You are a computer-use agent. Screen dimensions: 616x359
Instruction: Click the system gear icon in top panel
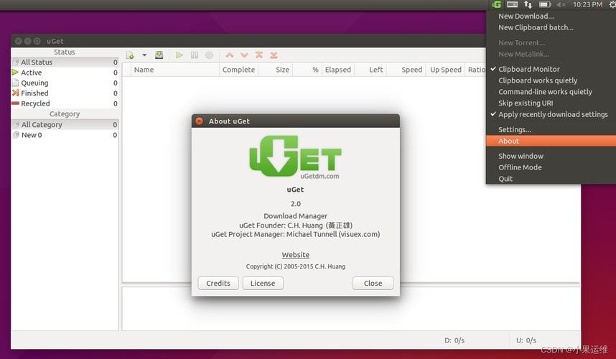click(612, 4)
